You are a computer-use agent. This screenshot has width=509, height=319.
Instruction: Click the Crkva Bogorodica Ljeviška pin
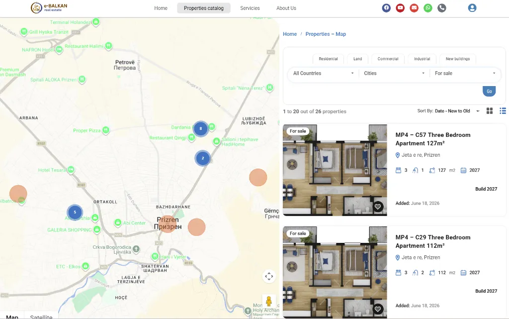click(136, 249)
